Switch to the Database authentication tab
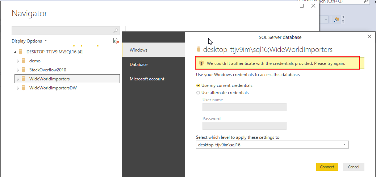 [139, 65]
